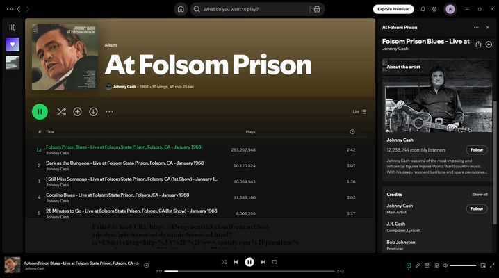Viewport: 499px width, 278px height.
Task: Open more options for the album
Action: tap(109, 112)
